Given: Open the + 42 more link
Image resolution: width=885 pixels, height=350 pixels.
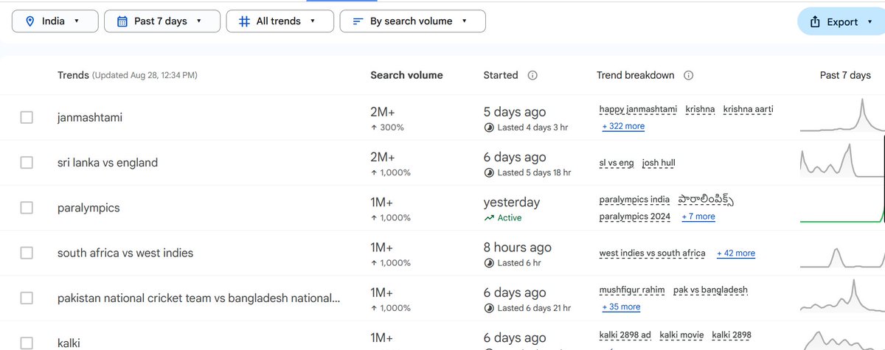Looking at the screenshot, I should coord(735,253).
